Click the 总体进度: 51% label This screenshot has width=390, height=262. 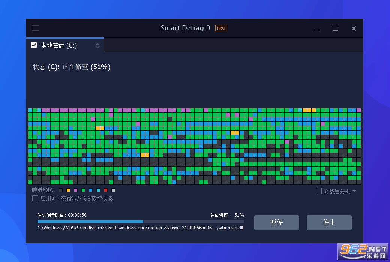click(227, 215)
